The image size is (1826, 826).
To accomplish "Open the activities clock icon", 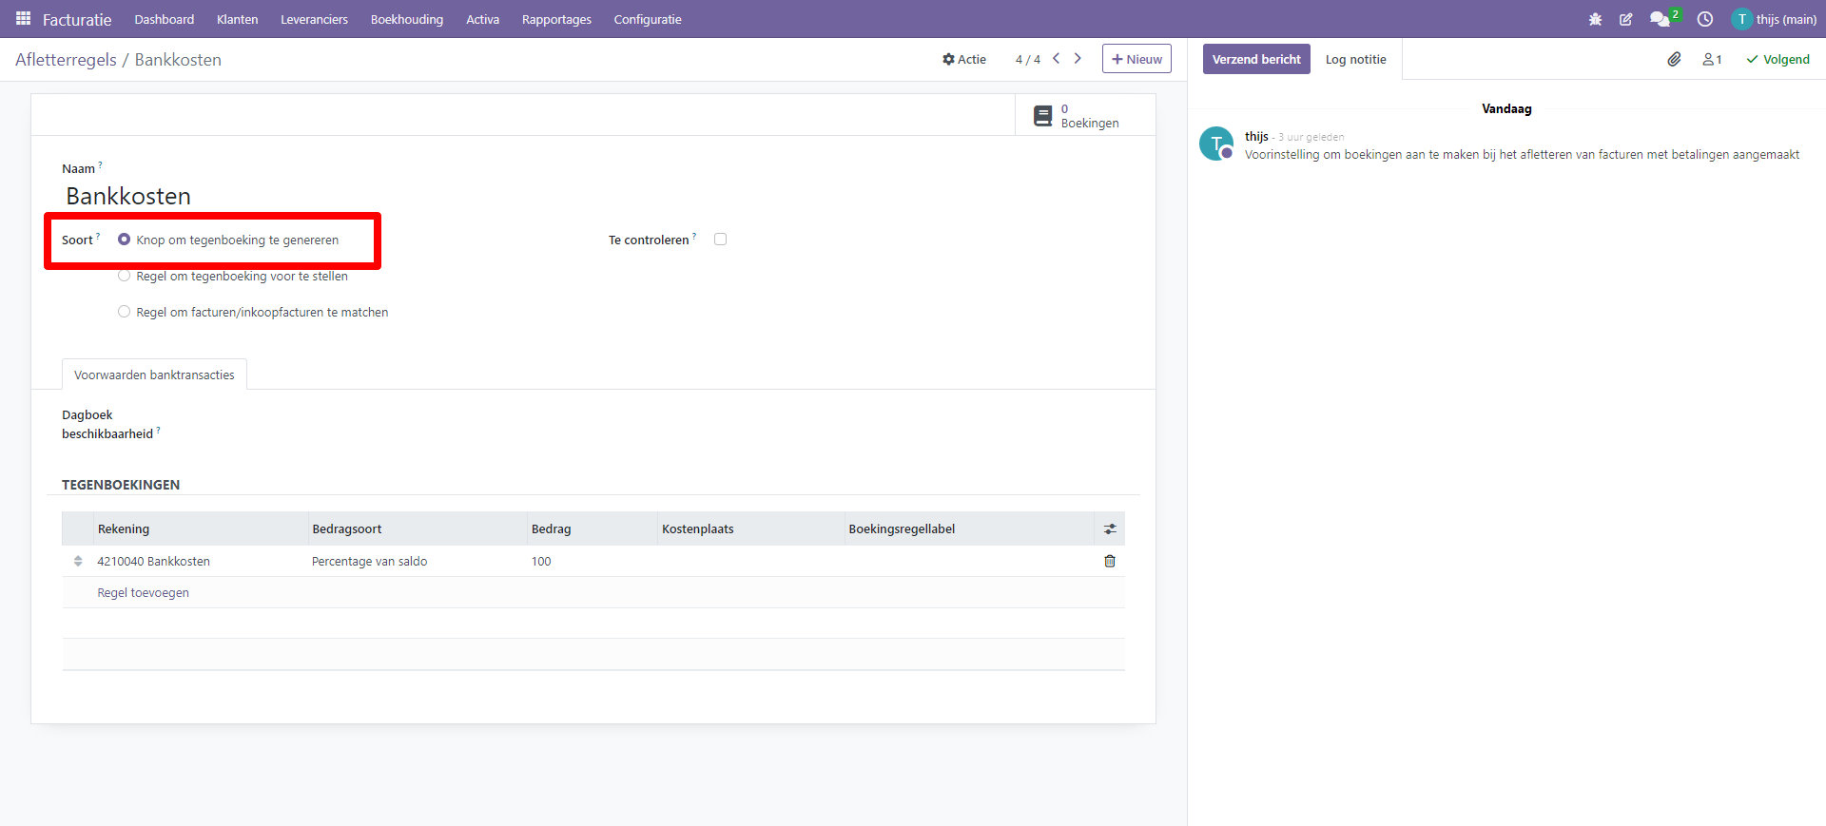I will (x=1705, y=19).
